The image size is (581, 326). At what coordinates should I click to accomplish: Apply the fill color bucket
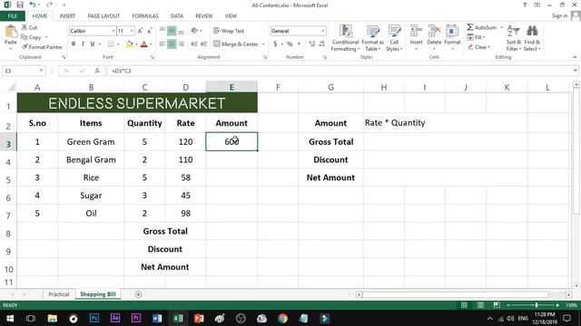tap(129, 44)
